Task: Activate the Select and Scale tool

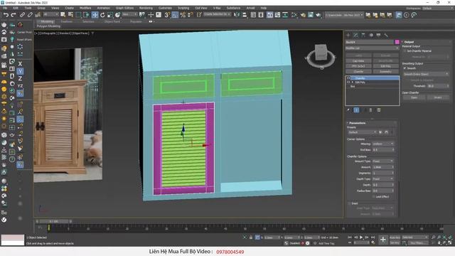Action: (110, 15)
